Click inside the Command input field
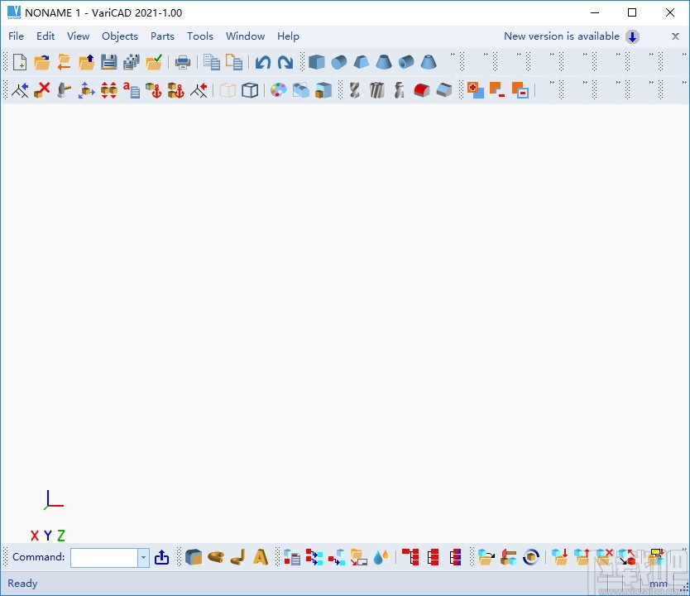The height and width of the screenshot is (596, 690). [104, 558]
